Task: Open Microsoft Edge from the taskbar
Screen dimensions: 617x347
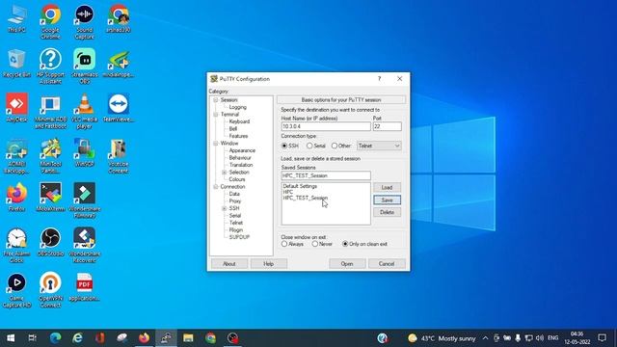Action: (x=56, y=338)
